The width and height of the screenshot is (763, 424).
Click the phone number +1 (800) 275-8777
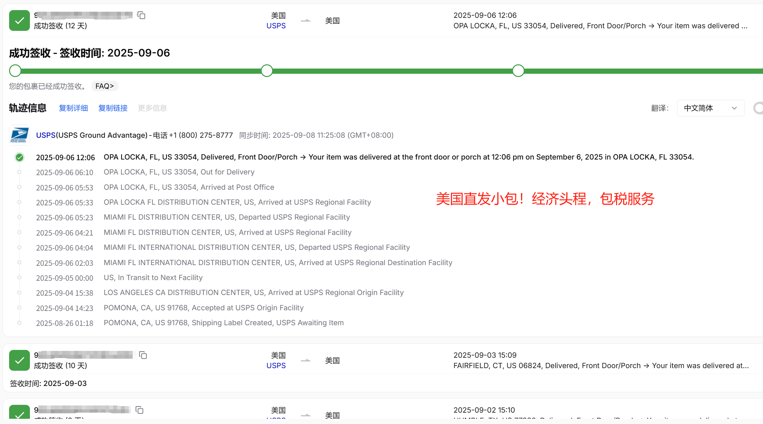(x=201, y=135)
